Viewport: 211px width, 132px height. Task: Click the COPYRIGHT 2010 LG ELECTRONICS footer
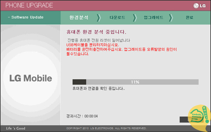(107, 128)
